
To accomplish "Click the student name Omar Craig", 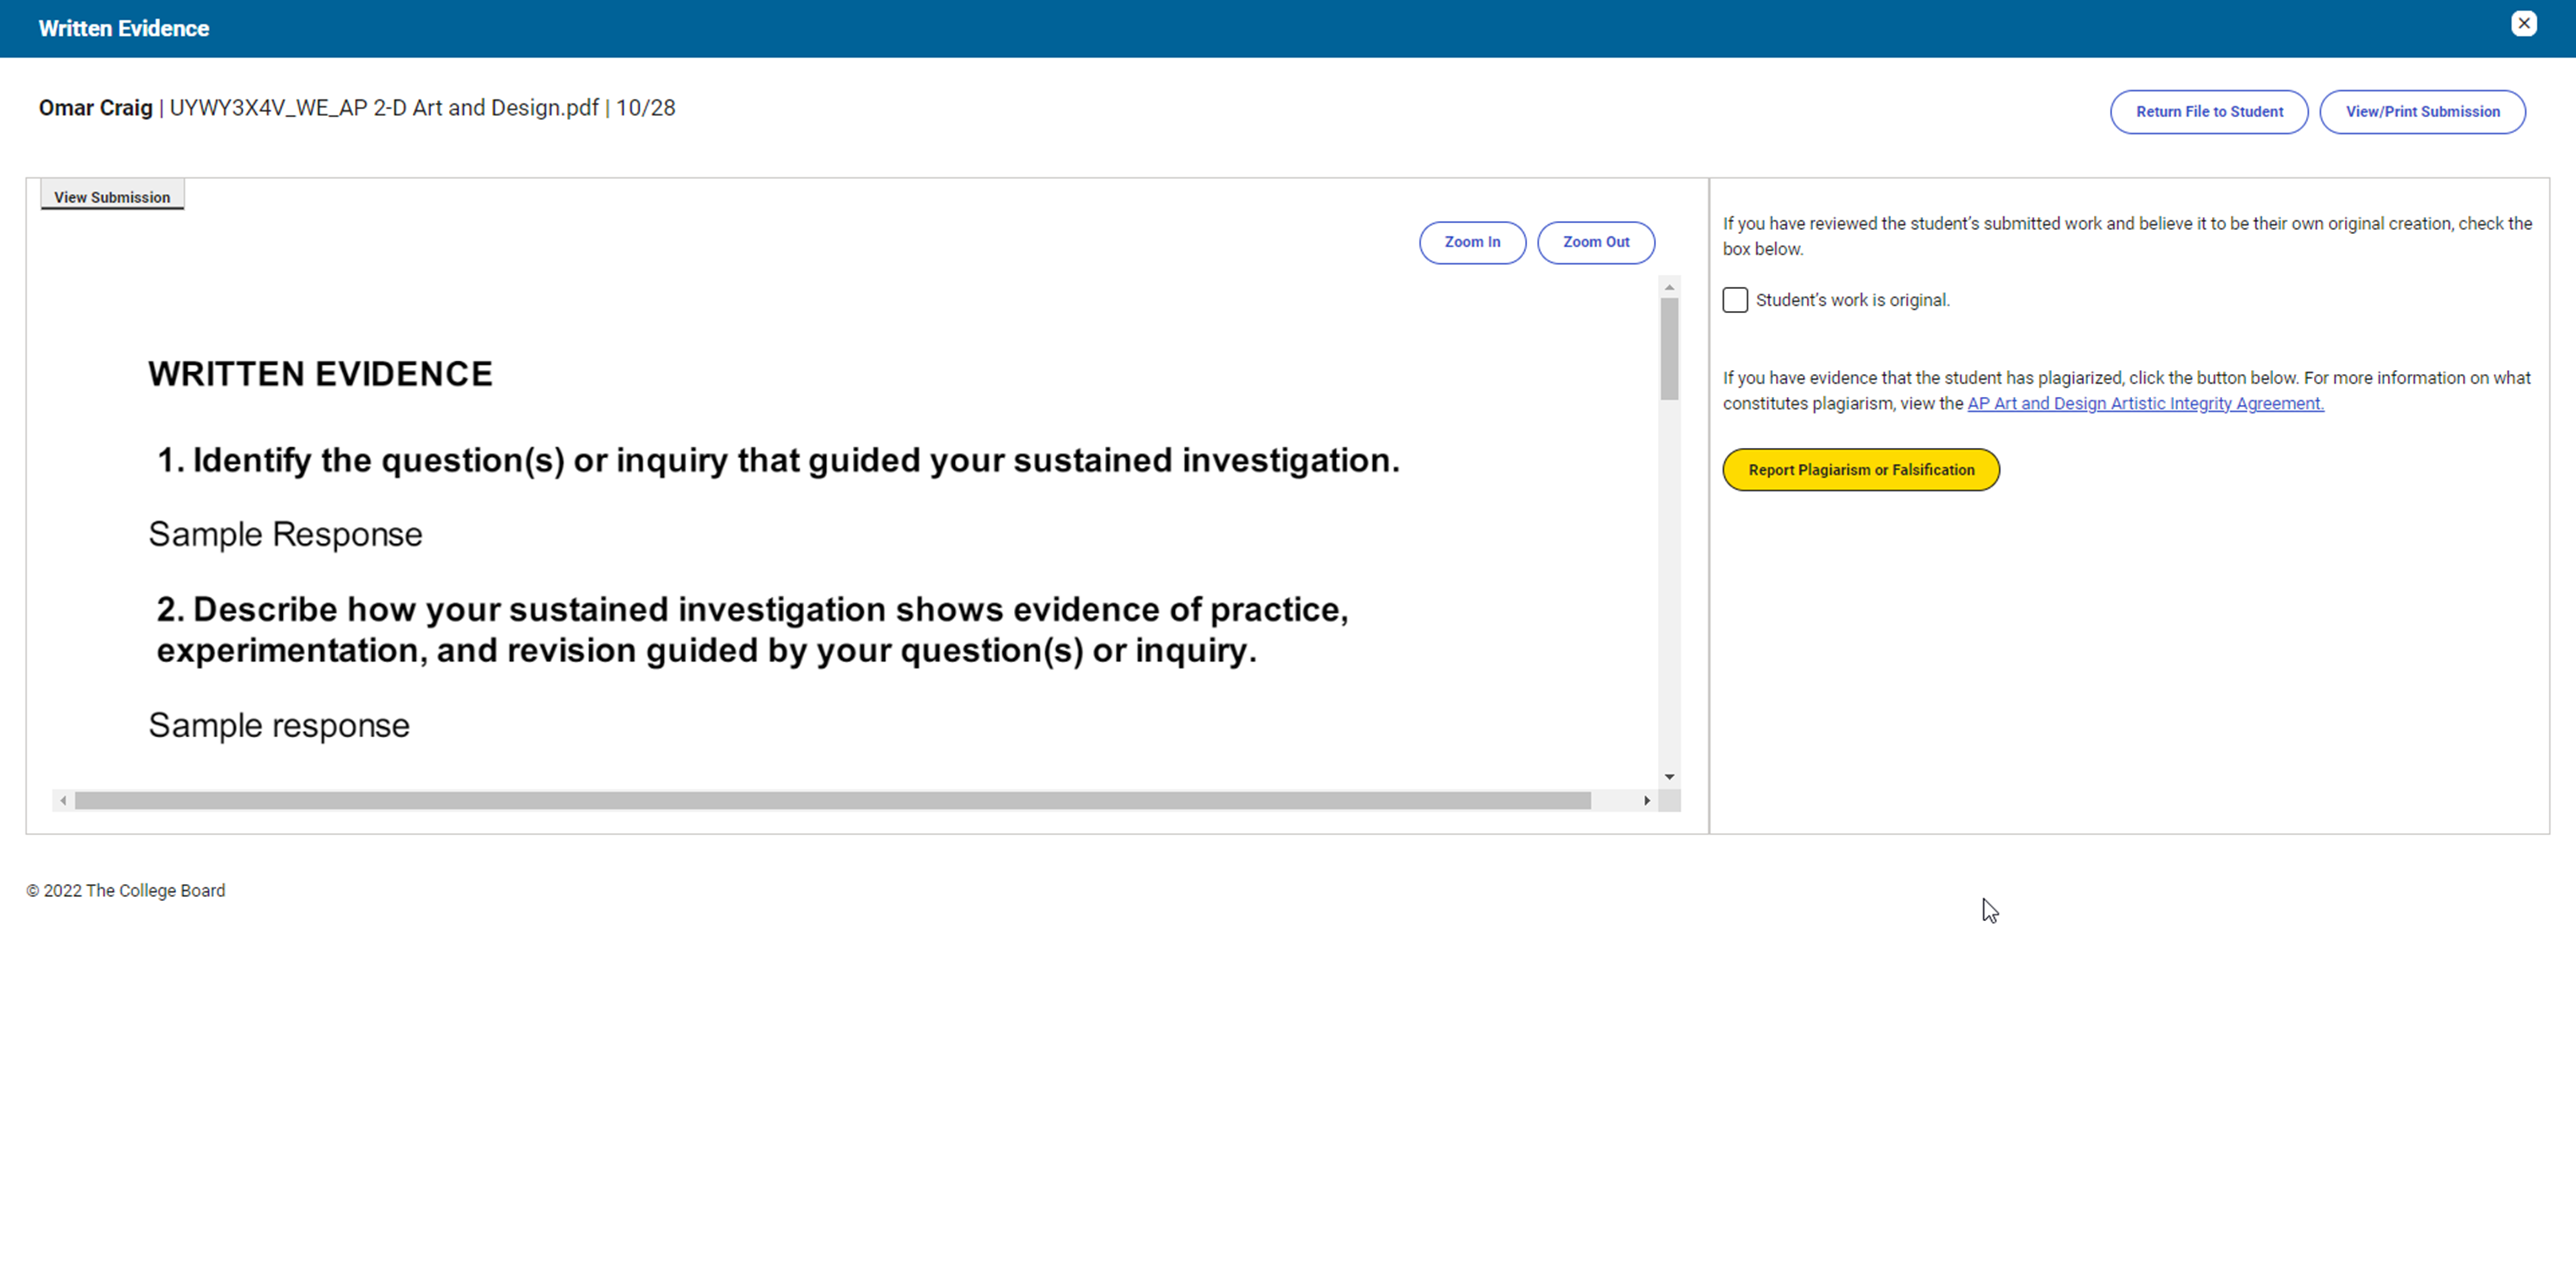I will tap(95, 108).
